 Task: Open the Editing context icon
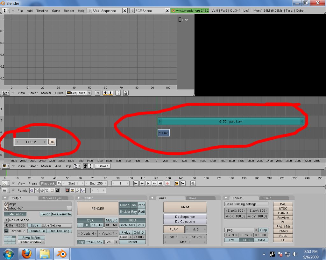tap(52, 190)
